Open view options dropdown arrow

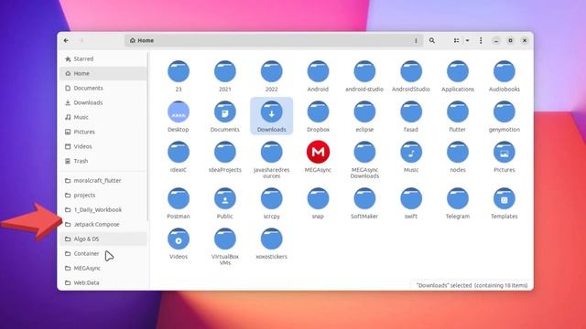pos(467,40)
